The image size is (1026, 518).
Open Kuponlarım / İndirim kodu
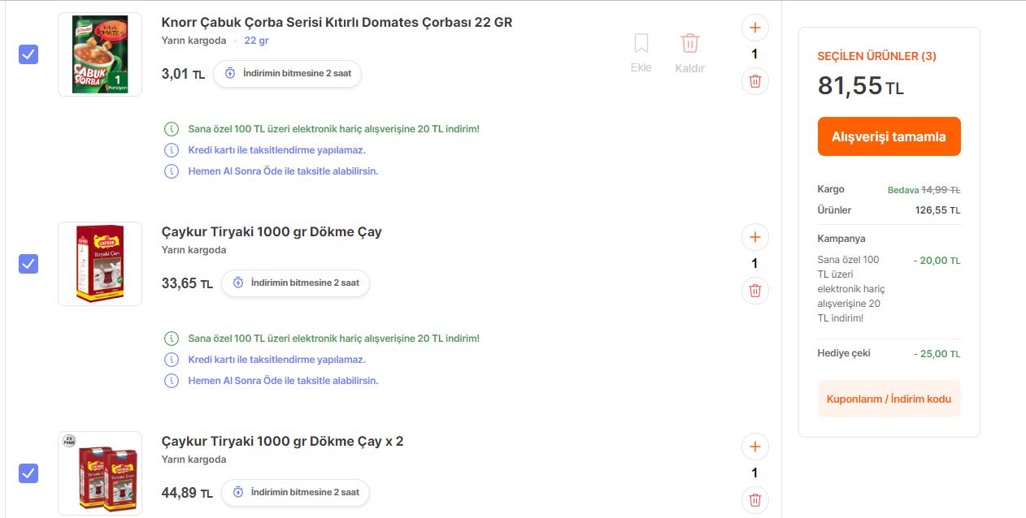[889, 399]
